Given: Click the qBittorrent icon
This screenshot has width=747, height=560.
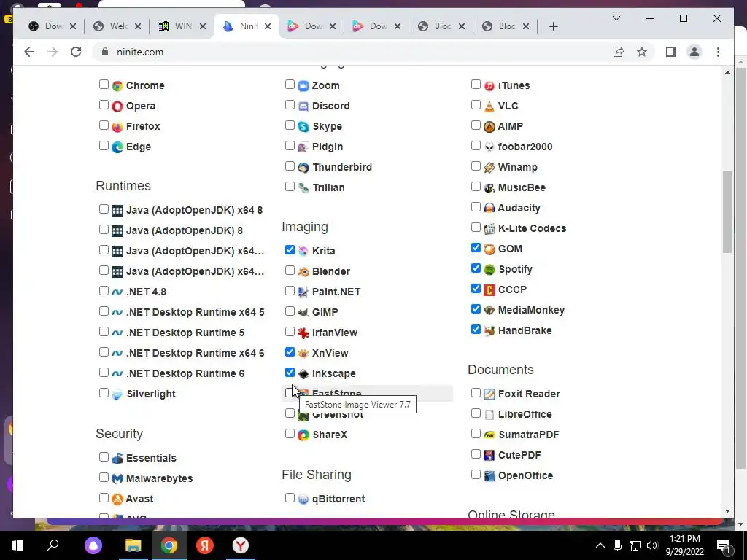Looking at the screenshot, I should coord(303,499).
